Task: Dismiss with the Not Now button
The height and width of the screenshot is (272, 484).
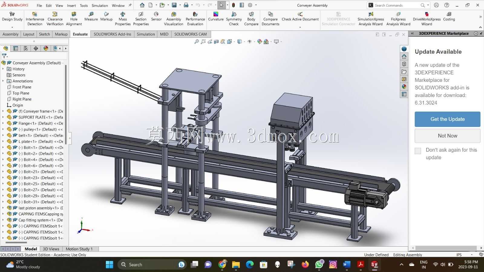Action: pos(447,136)
